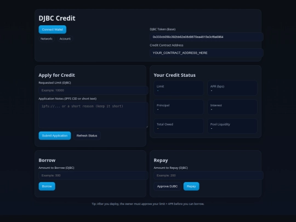The width and height of the screenshot is (296, 222).
Task: Click the Amount to Repay (DJBC) label
Action: [x=170, y=168]
